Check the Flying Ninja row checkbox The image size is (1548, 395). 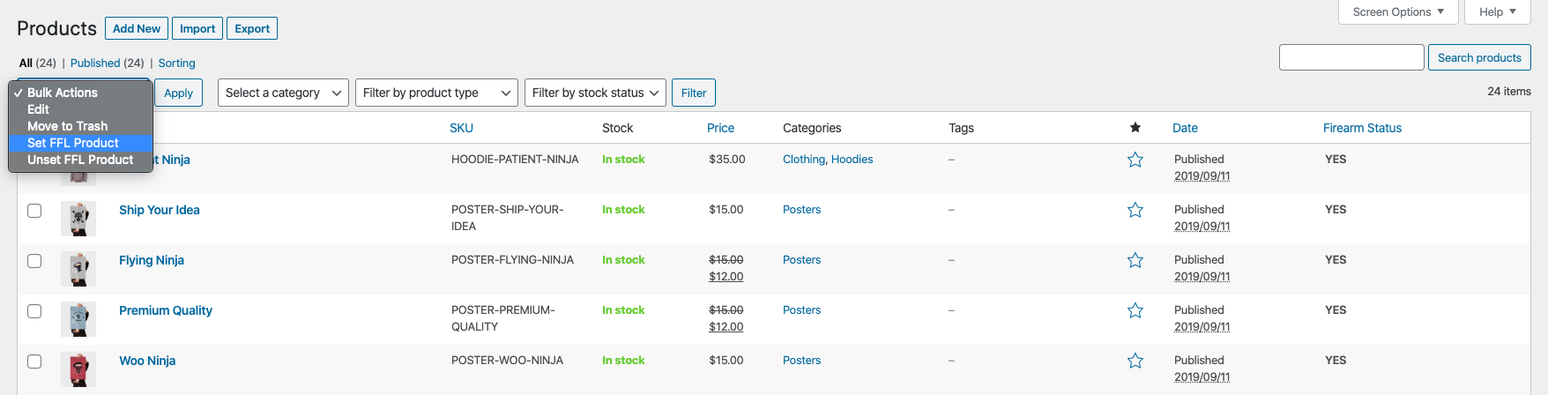[x=34, y=261]
